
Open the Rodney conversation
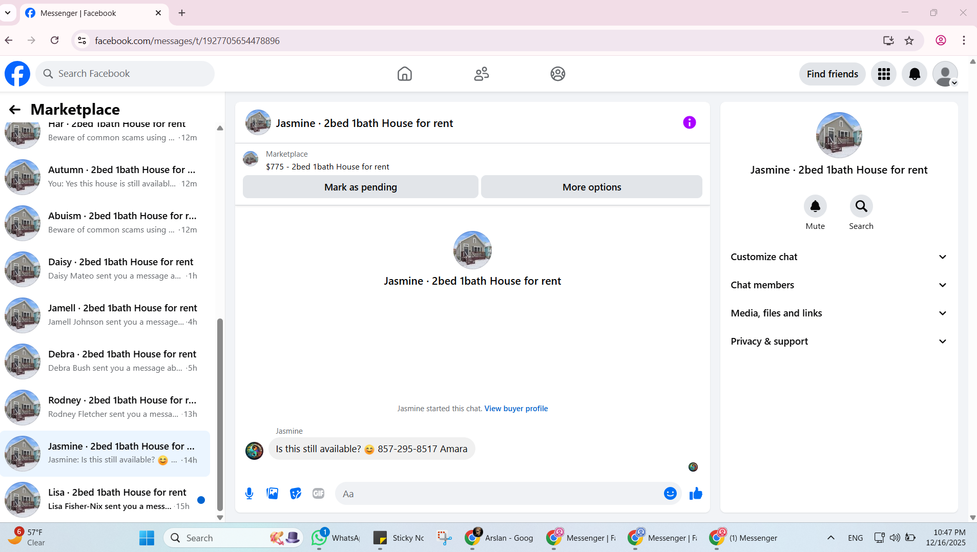point(105,407)
